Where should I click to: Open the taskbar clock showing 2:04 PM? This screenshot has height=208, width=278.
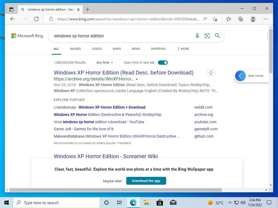click(255, 203)
